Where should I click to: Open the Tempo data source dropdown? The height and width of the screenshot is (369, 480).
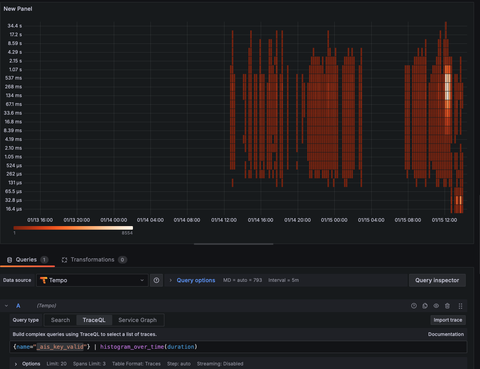click(92, 280)
